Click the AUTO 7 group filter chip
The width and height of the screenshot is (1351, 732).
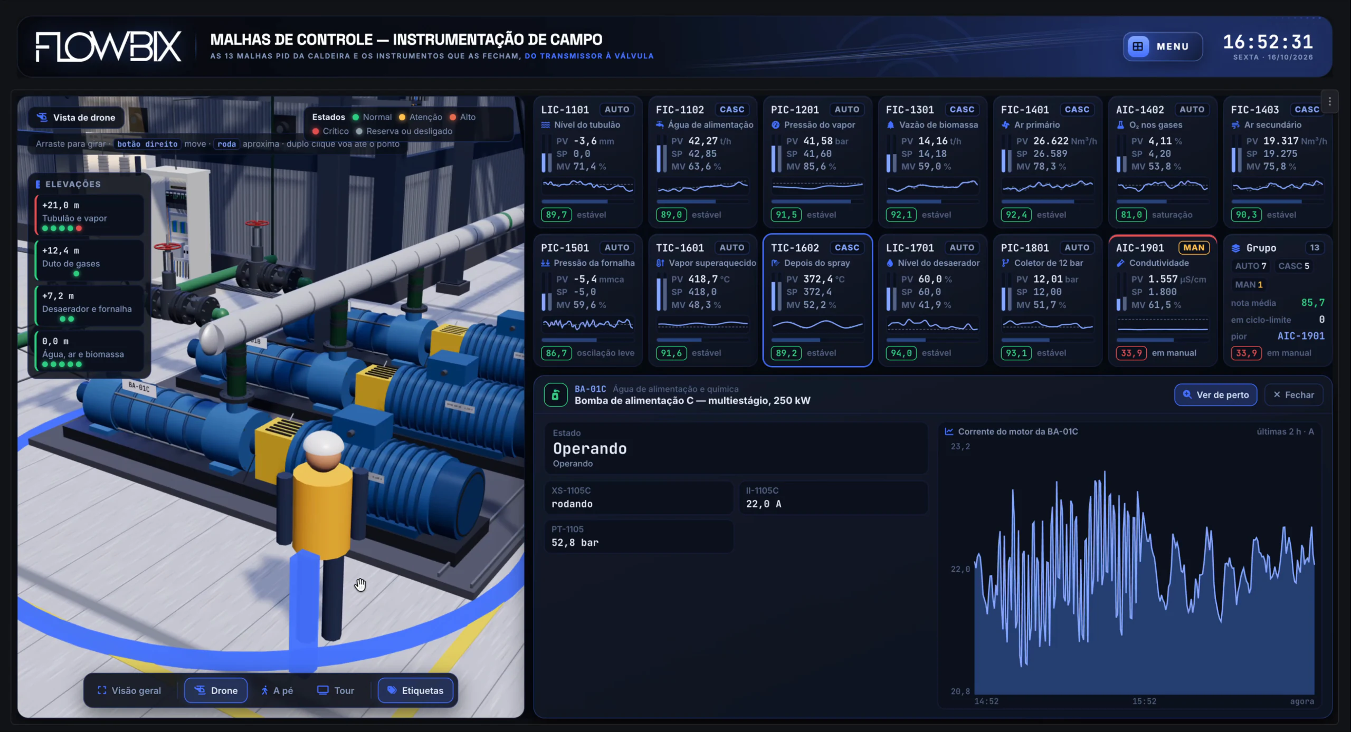click(x=1250, y=266)
